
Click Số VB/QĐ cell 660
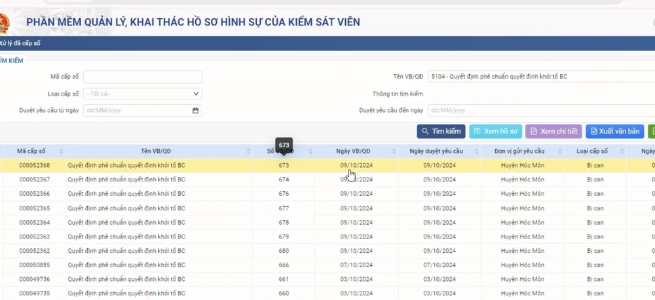coord(284,293)
